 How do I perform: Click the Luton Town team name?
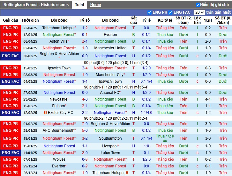click(x=110, y=153)
